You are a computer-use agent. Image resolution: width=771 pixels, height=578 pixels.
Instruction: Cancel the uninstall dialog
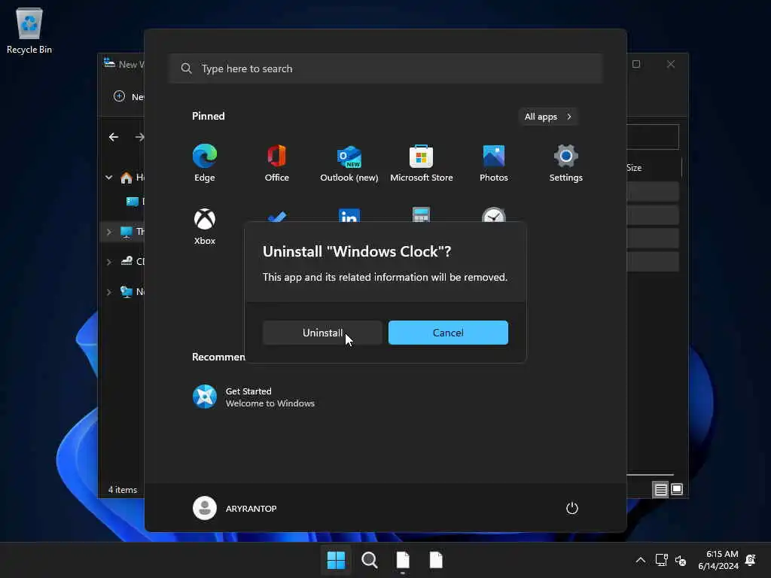pyautogui.click(x=448, y=333)
